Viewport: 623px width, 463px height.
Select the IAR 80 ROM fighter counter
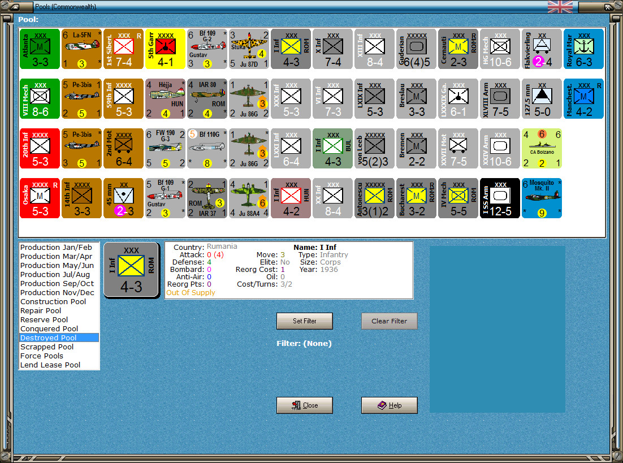pyautogui.click(x=207, y=98)
